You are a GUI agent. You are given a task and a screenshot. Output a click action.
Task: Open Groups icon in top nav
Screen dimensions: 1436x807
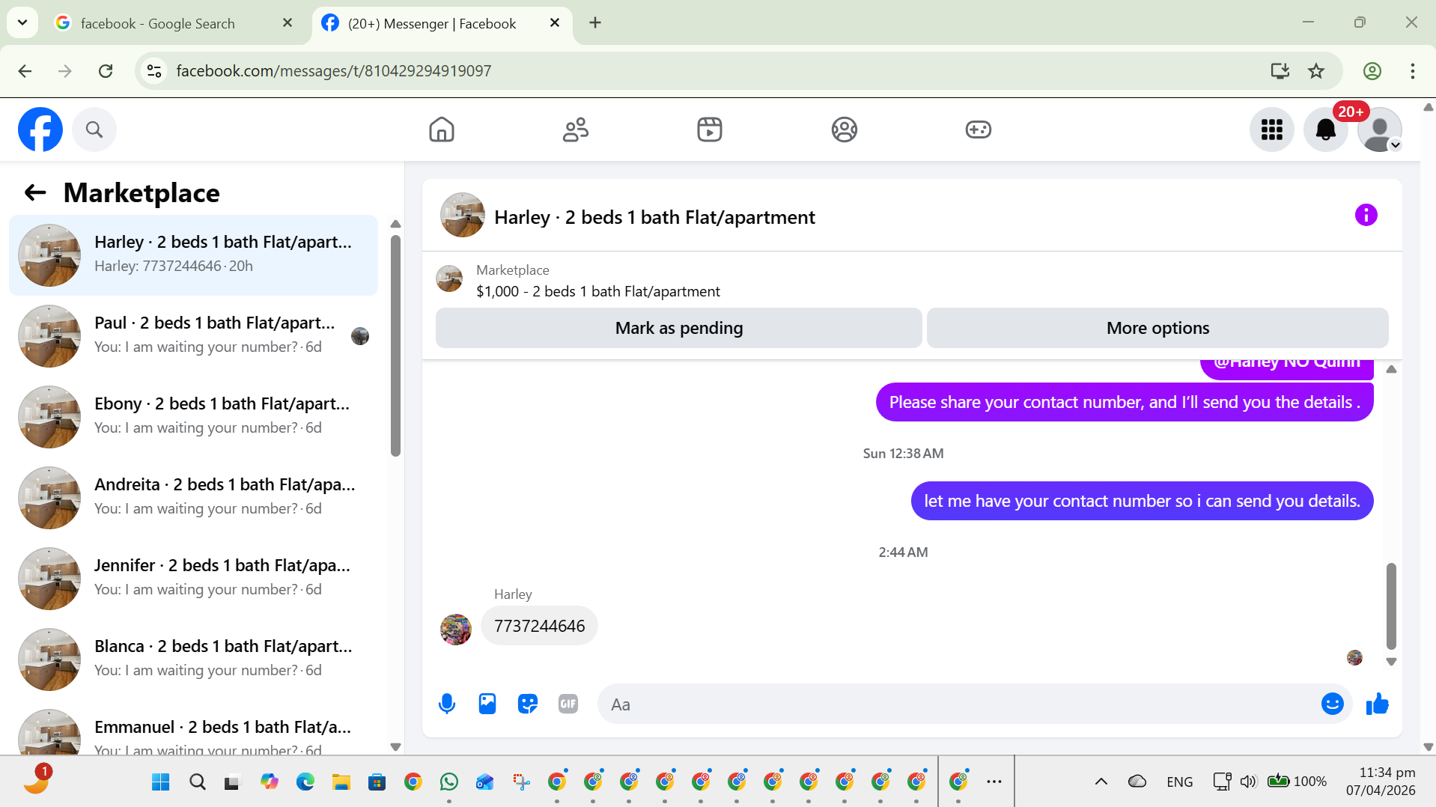[844, 130]
